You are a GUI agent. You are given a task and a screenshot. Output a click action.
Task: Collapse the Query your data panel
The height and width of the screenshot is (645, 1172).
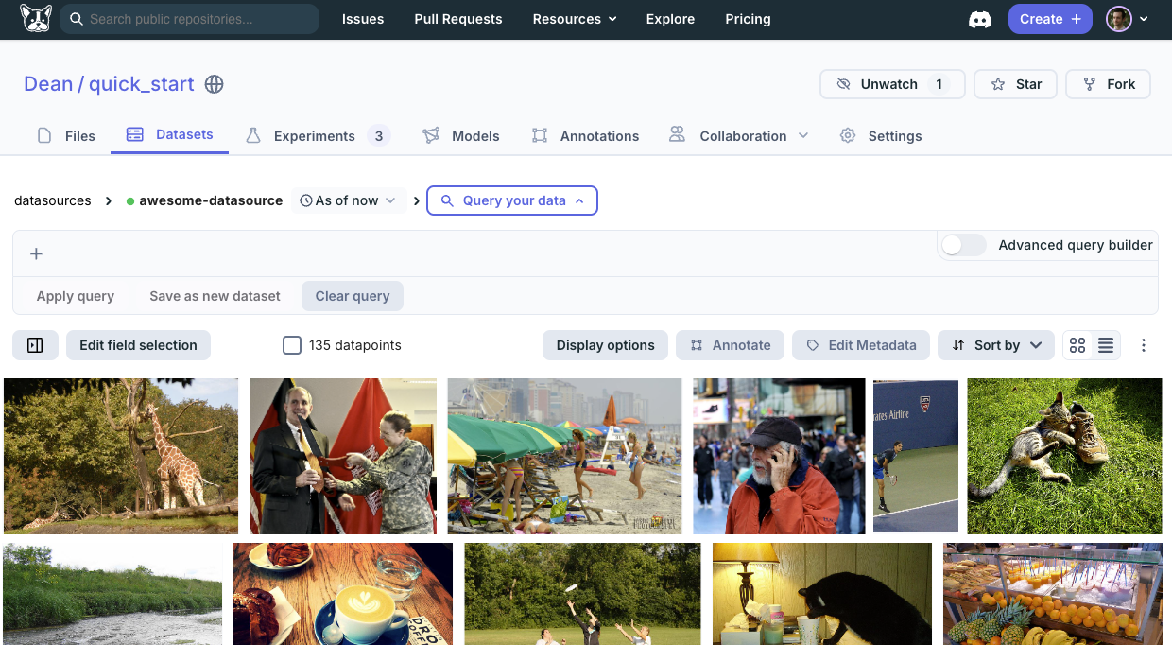pyautogui.click(x=512, y=200)
